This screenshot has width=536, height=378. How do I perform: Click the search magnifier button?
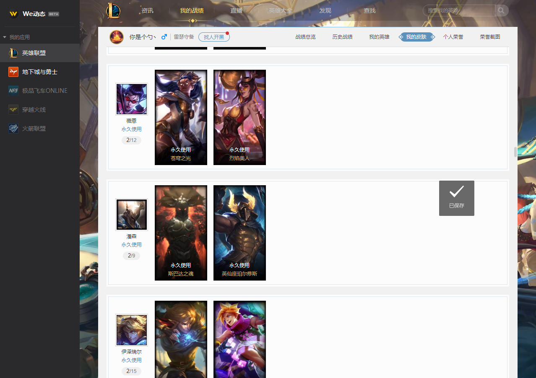coord(502,10)
